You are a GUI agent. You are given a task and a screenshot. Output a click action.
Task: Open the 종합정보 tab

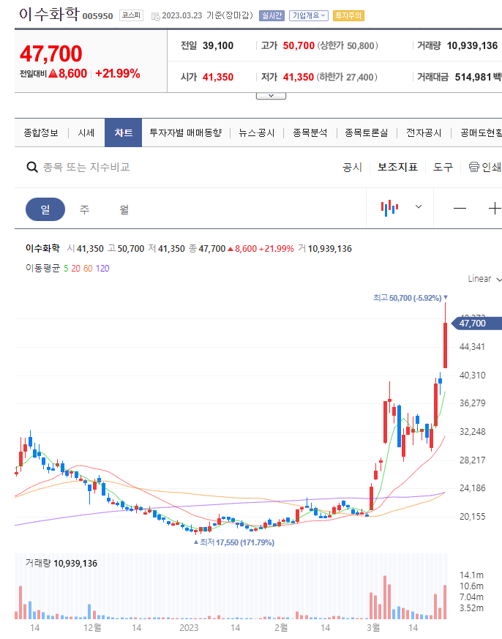pos(41,133)
